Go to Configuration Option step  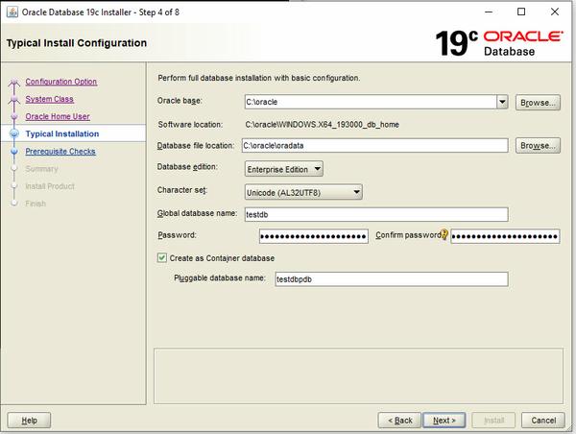(x=60, y=82)
